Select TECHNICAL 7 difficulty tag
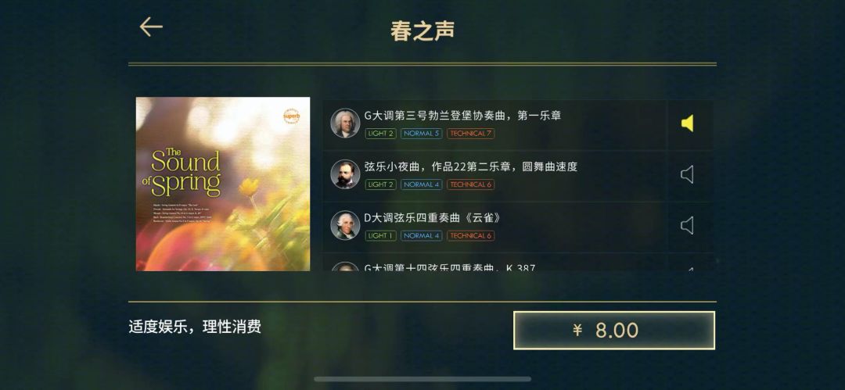The image size is (845, 390). pos(470,134)
